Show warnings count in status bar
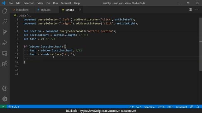The height and width of the screenshot is (113, 202). pos(17,107)
